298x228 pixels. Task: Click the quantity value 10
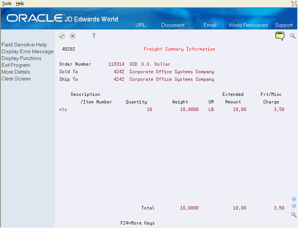pyautogui.click(x=150, y=109)
